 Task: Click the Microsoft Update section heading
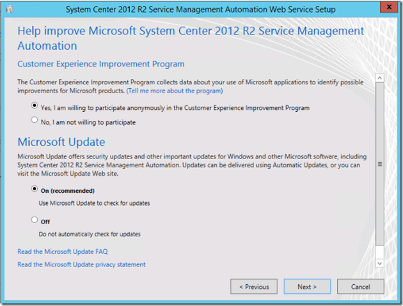click(x=61, y=141)
